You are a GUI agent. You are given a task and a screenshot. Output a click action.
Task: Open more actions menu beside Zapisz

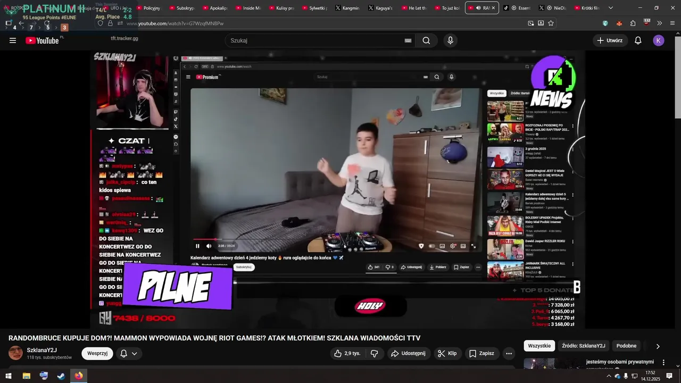(x=509, y=353)
